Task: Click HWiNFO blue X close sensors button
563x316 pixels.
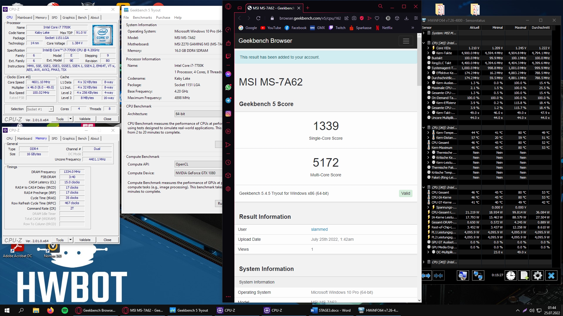Action: pyautogui.click(x=551, y=276)
